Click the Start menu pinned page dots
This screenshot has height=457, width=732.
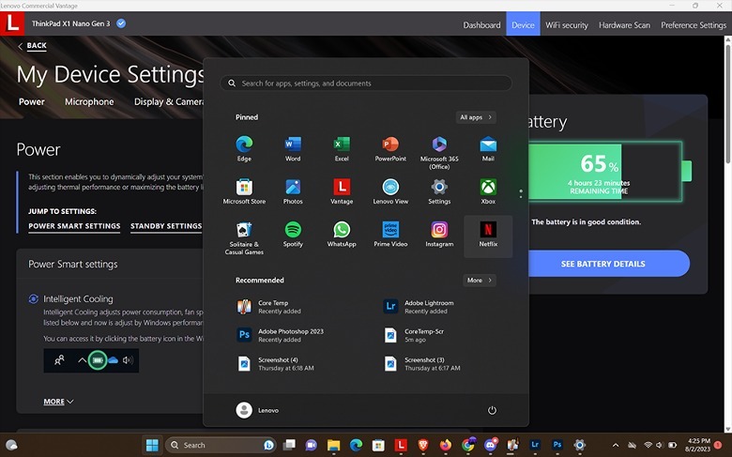pyautogui.click(x=521, y=193)
